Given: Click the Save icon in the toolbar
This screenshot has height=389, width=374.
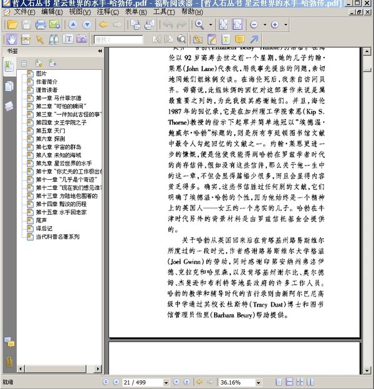Looking at the screenshot, I should click(26, 25).
